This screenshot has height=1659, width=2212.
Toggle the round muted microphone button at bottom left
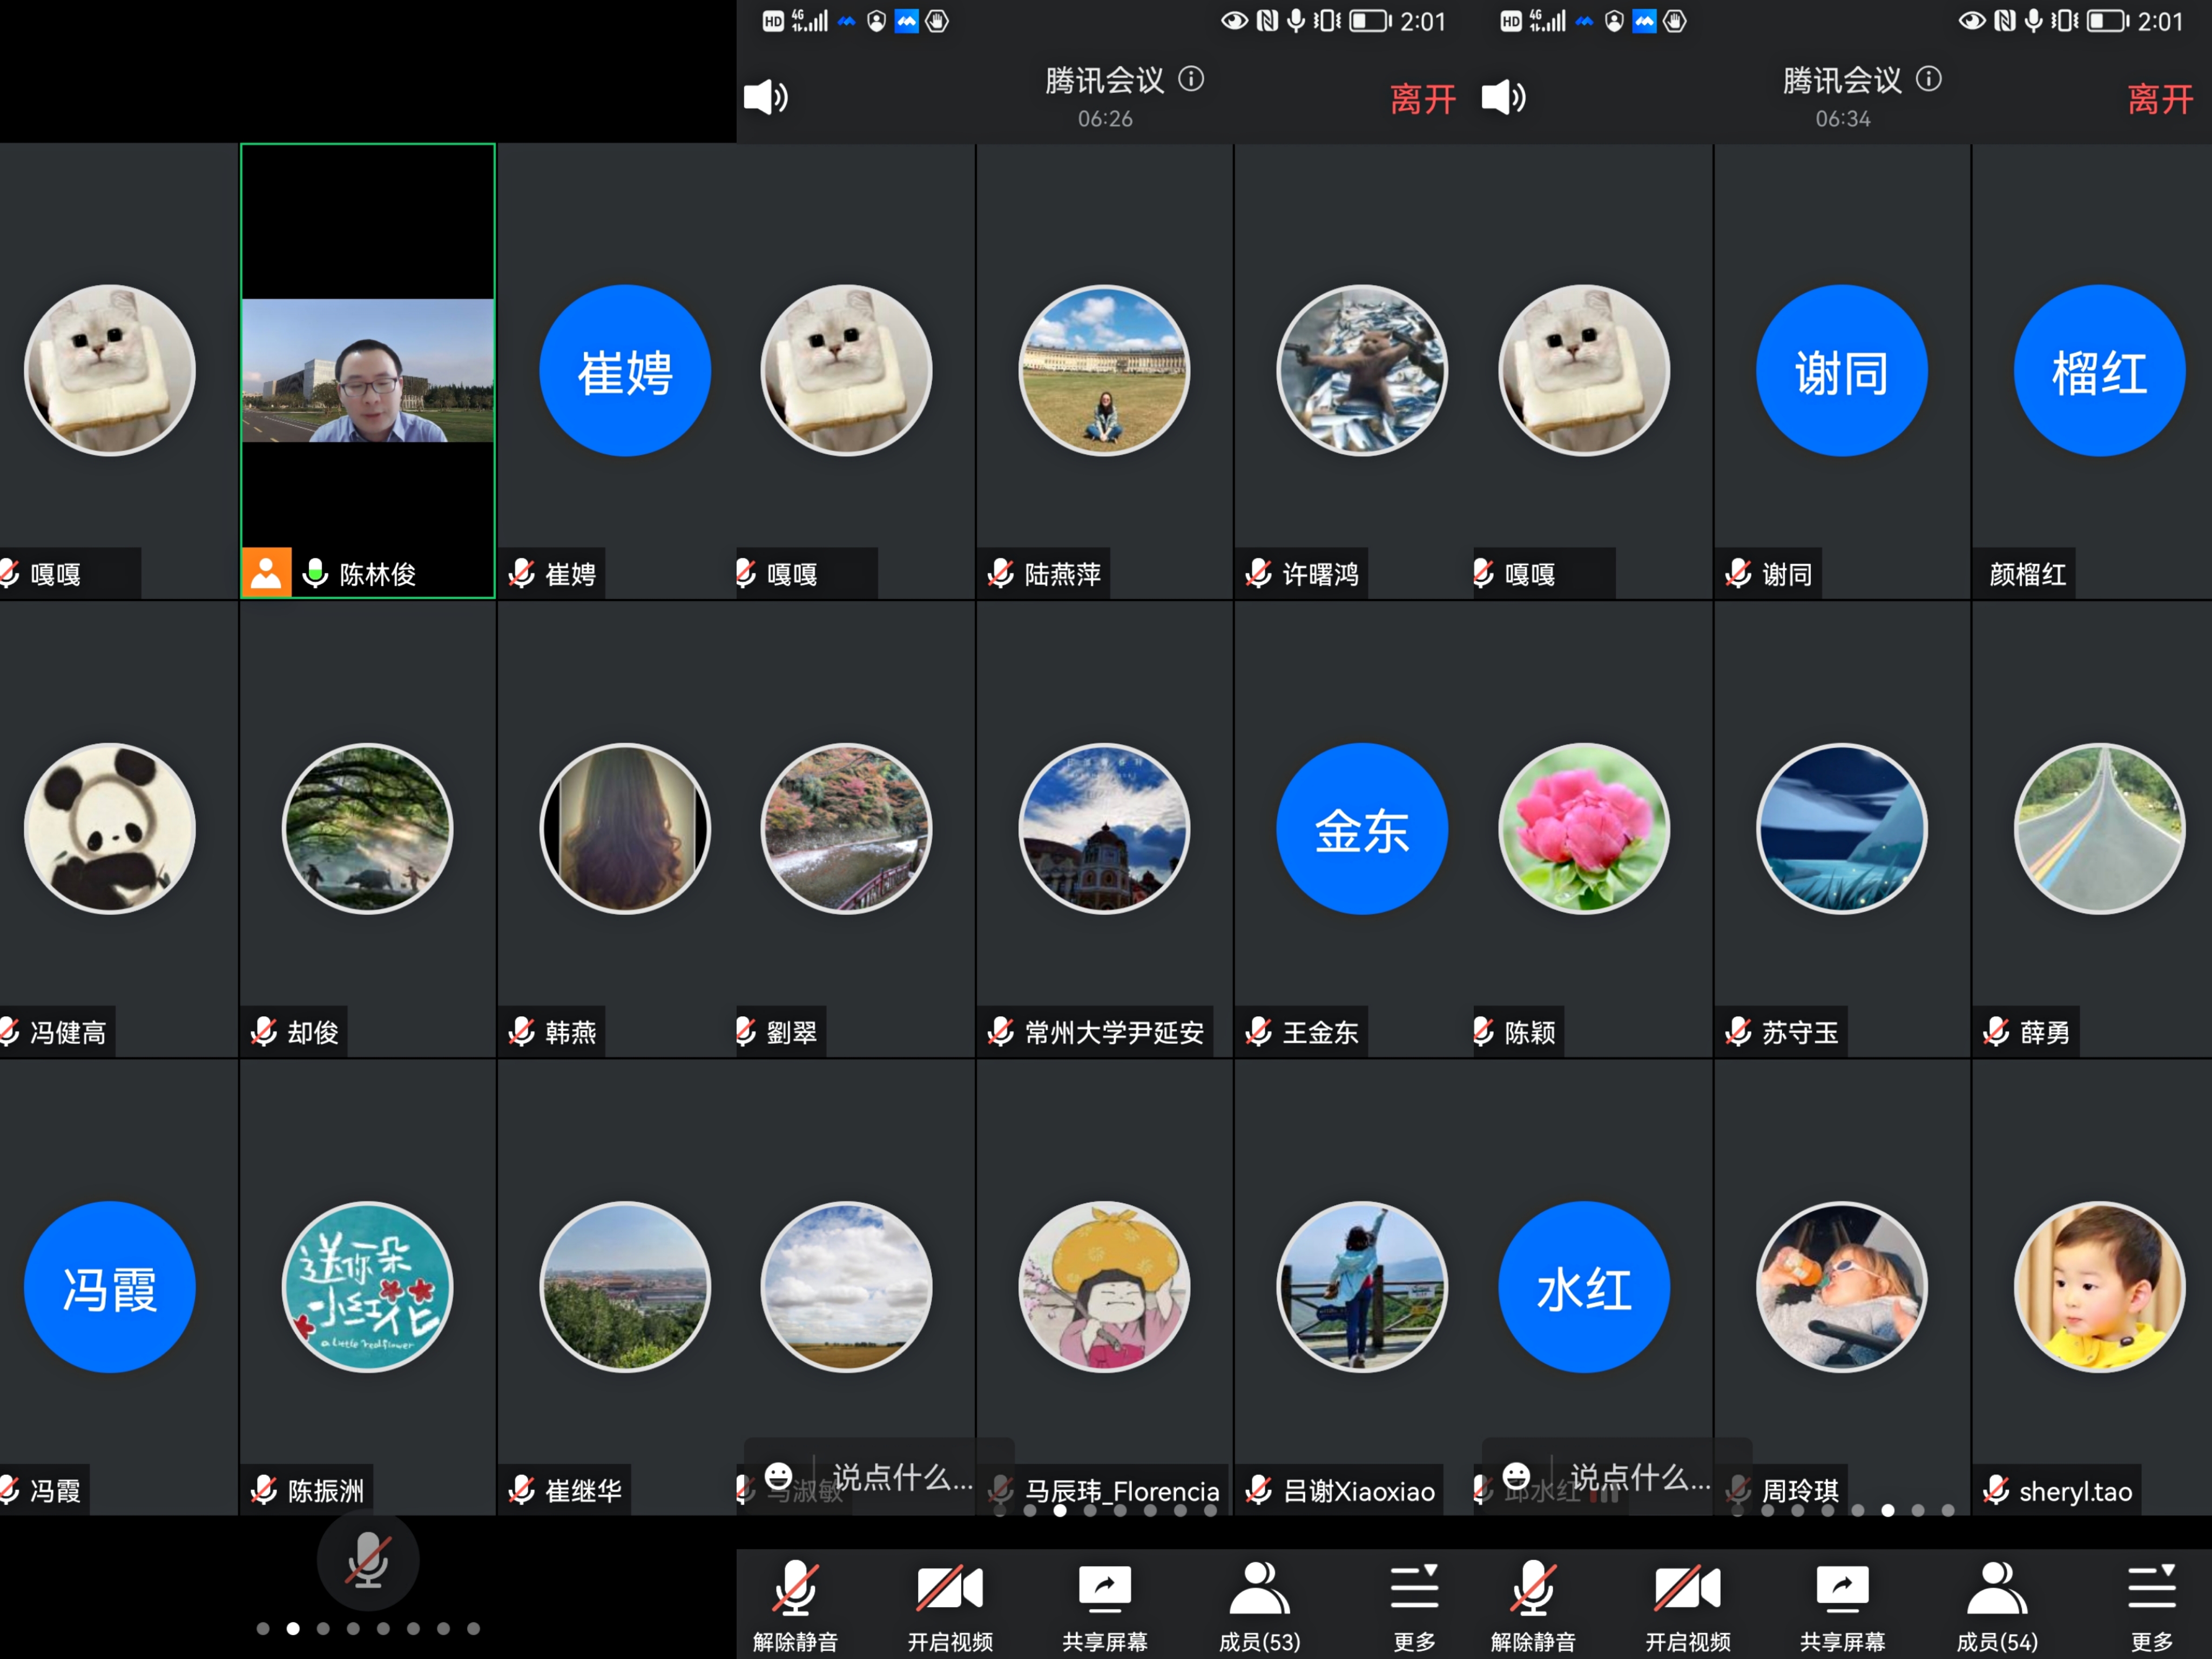pos(368,1560)
